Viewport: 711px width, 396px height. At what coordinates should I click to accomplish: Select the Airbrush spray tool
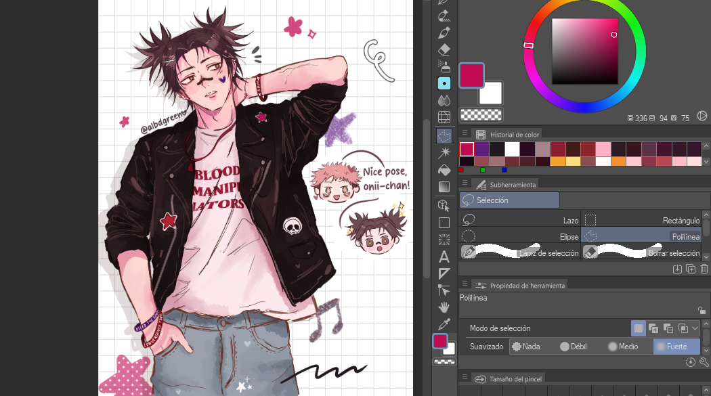coord(444,66)
